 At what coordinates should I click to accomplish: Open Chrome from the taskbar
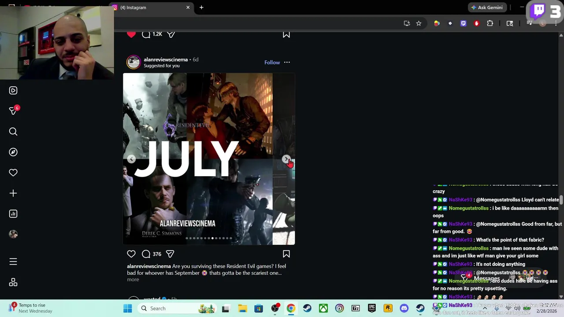[x=291, y=308]
